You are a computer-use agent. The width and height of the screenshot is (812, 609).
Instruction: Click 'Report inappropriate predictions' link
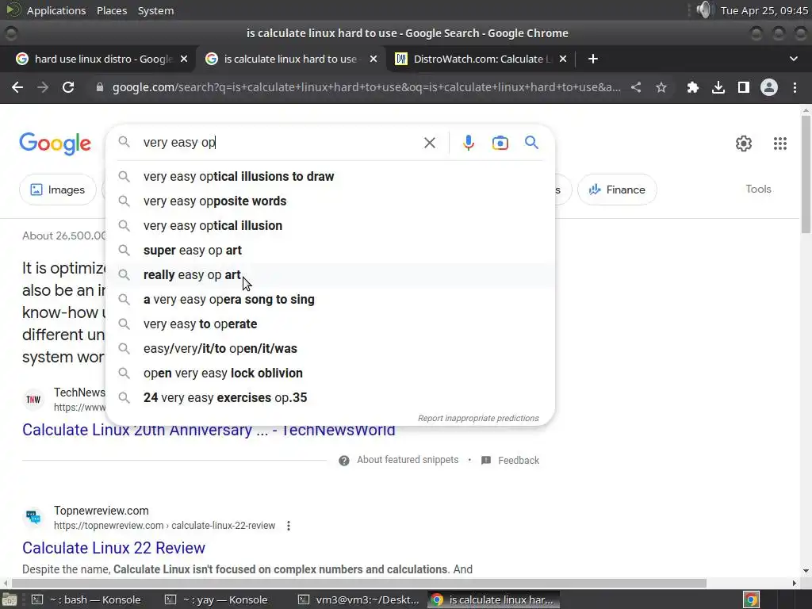(x=478, y=419)
